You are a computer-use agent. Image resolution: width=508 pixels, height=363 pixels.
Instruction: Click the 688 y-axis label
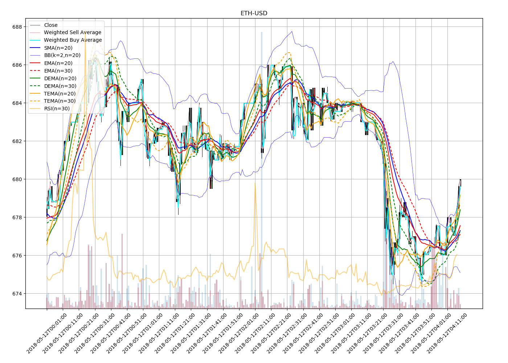17,27
